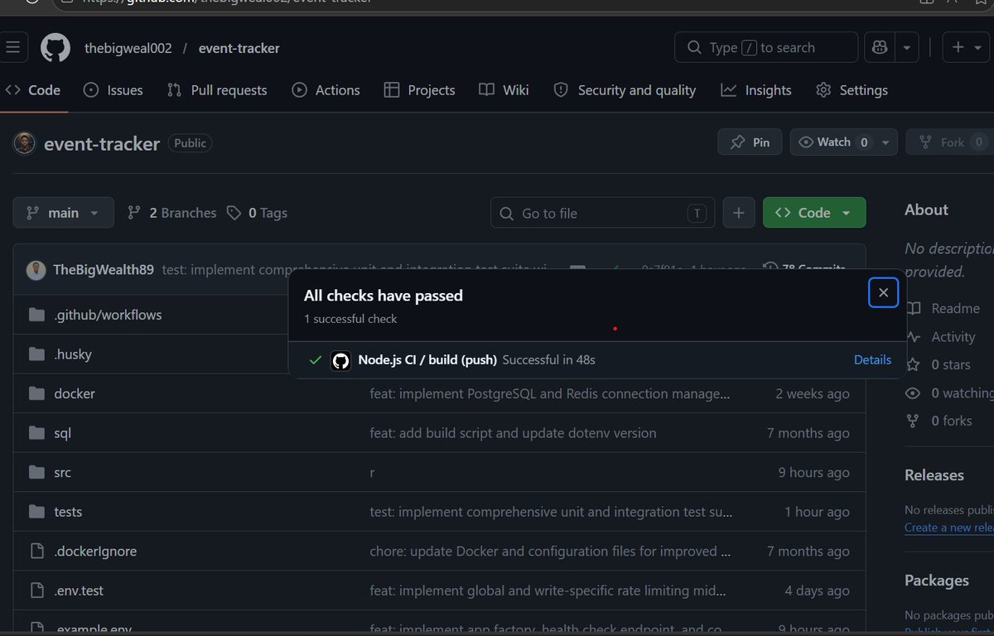The width and height of the screenshot is (994, 636).
Task: Go to the GitHub home logo
Action: [55, 47]
